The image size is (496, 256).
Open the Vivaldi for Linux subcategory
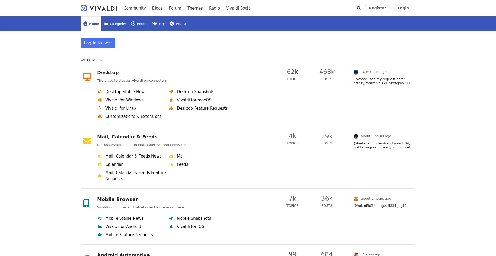pyautogui.click(x=121, y=108)
